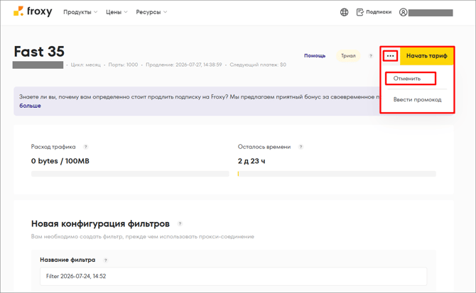
Task: Click the Начать тариф button
Action: tap(426, 56)
